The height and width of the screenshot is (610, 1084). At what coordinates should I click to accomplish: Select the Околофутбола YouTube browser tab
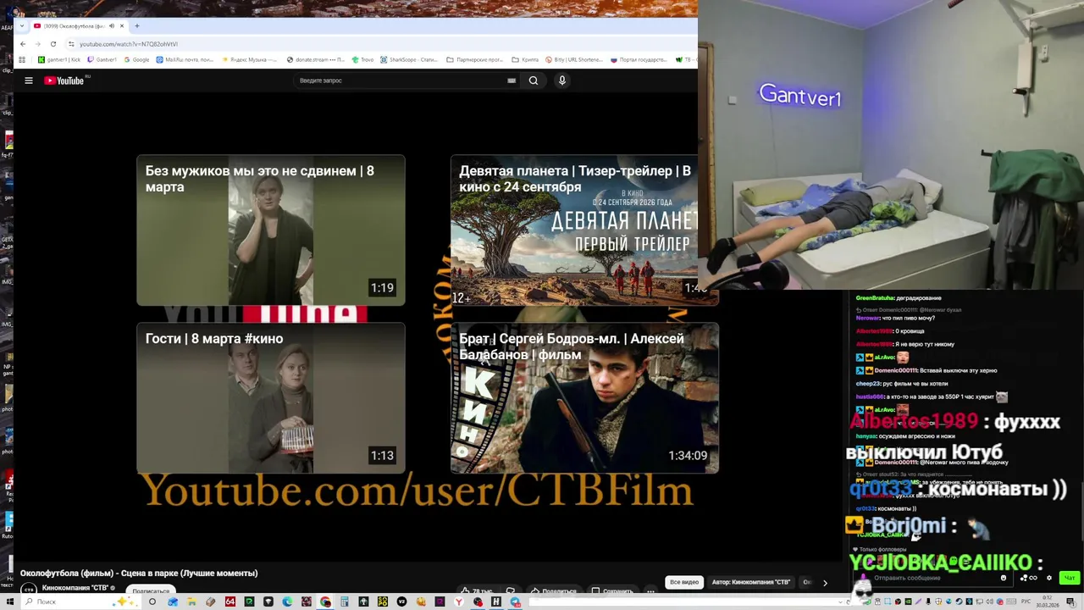(78, 26)
